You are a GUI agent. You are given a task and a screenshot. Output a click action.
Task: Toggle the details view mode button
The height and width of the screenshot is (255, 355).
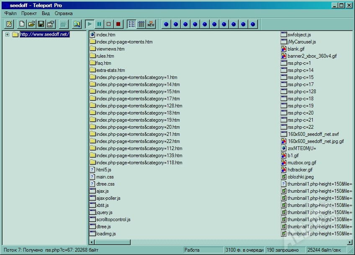coord(141,24)
